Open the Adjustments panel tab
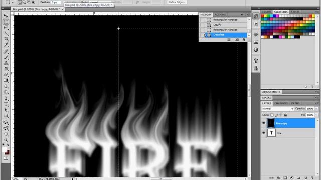The width and height of the screenshot is (321, 180). pyautogui.click(x=271, y=92)
